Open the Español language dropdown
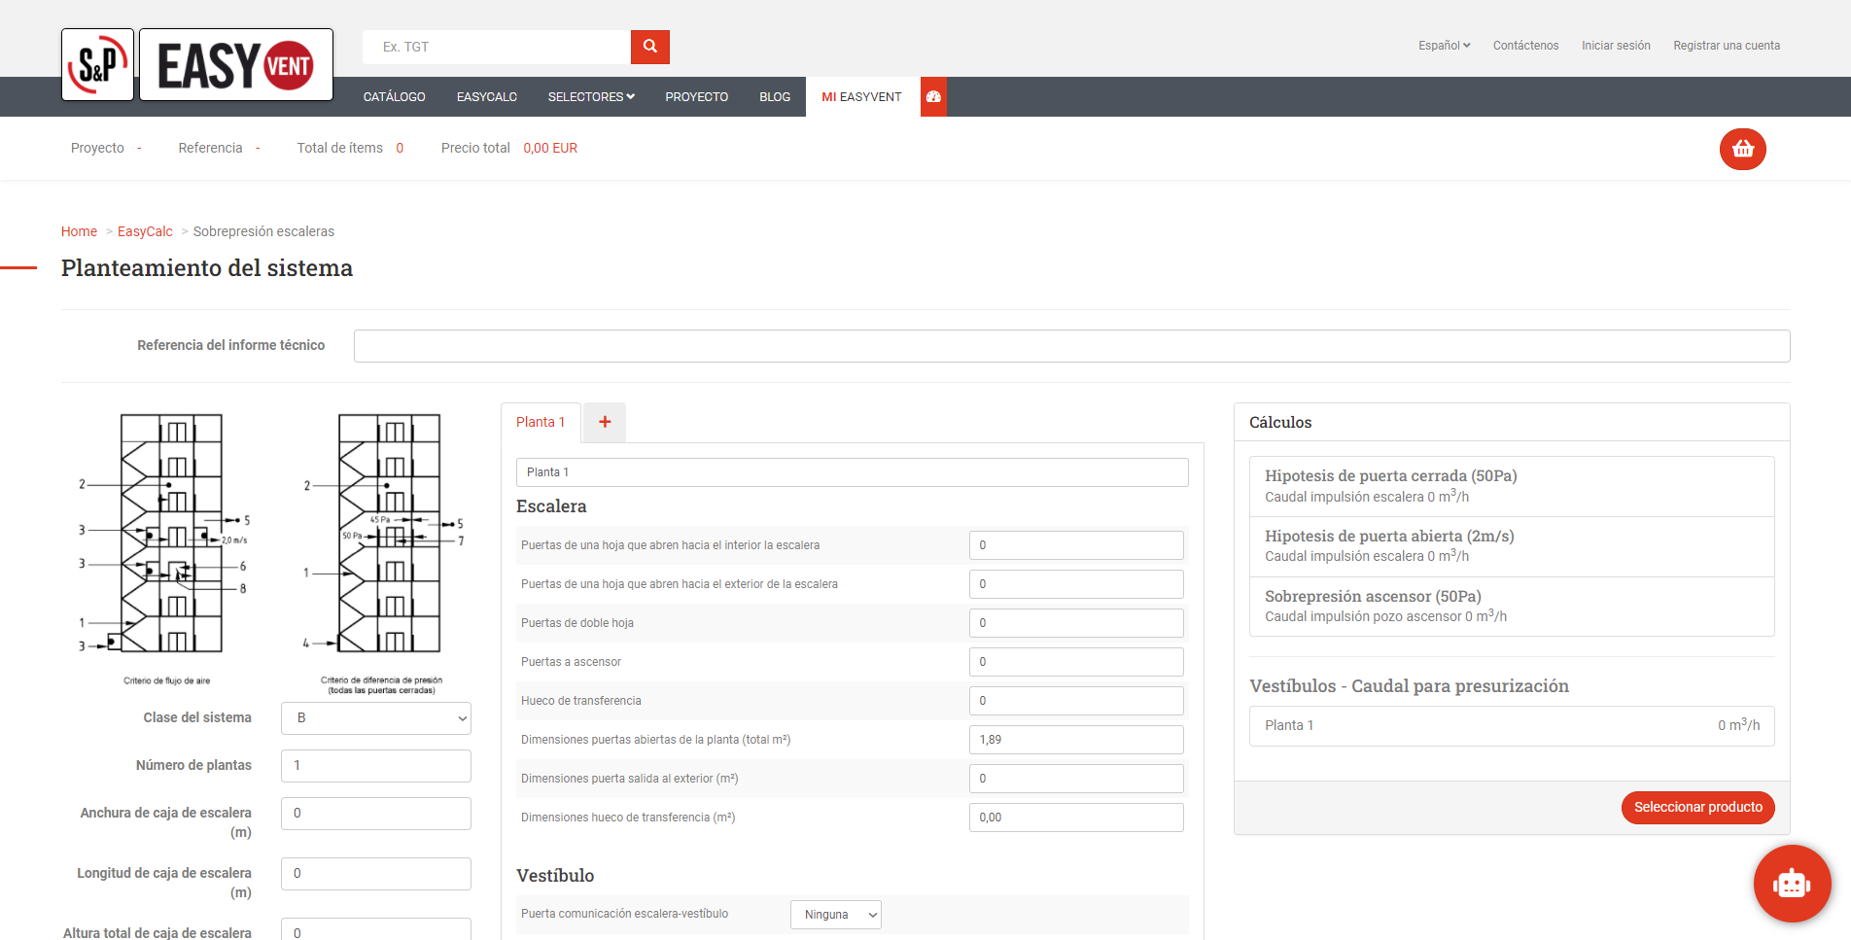Screen dimensions: 1851x940 [1444, 46]
